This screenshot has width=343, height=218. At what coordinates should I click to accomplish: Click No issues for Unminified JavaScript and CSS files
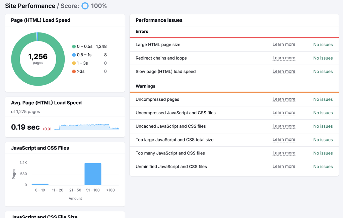[323, 167]
